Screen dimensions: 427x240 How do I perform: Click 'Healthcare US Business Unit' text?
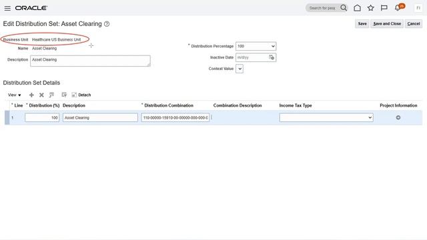[56, 39]
